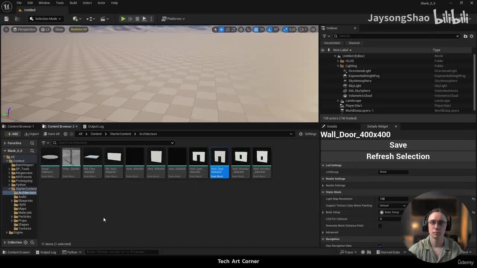Click the Save All button

pos(51,134)
